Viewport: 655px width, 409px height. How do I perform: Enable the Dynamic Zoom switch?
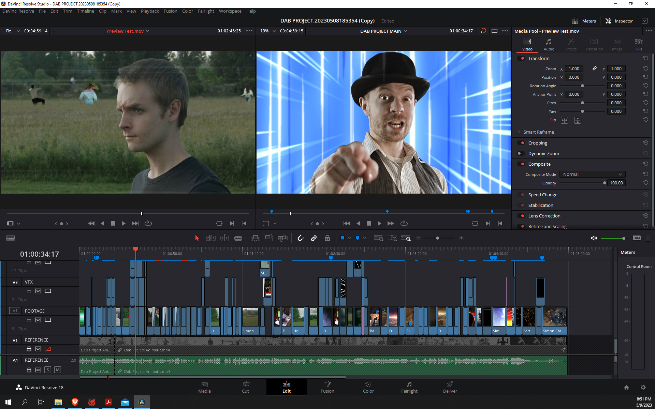click(x=521, y=154)
